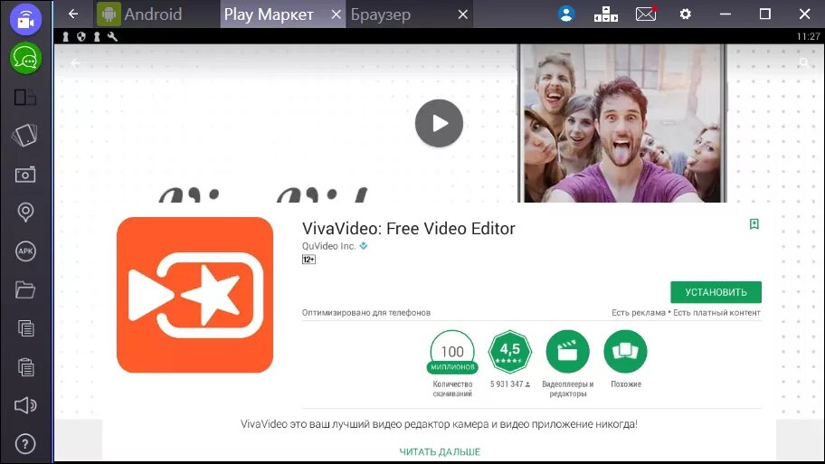The height and width of the screenshot is (464, 825).
Task: Open the user account profile icon
Action: 566,14
